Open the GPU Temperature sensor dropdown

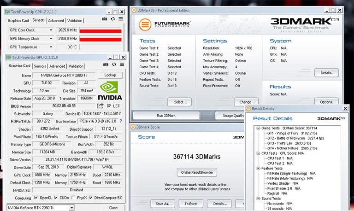pos(51,47)
